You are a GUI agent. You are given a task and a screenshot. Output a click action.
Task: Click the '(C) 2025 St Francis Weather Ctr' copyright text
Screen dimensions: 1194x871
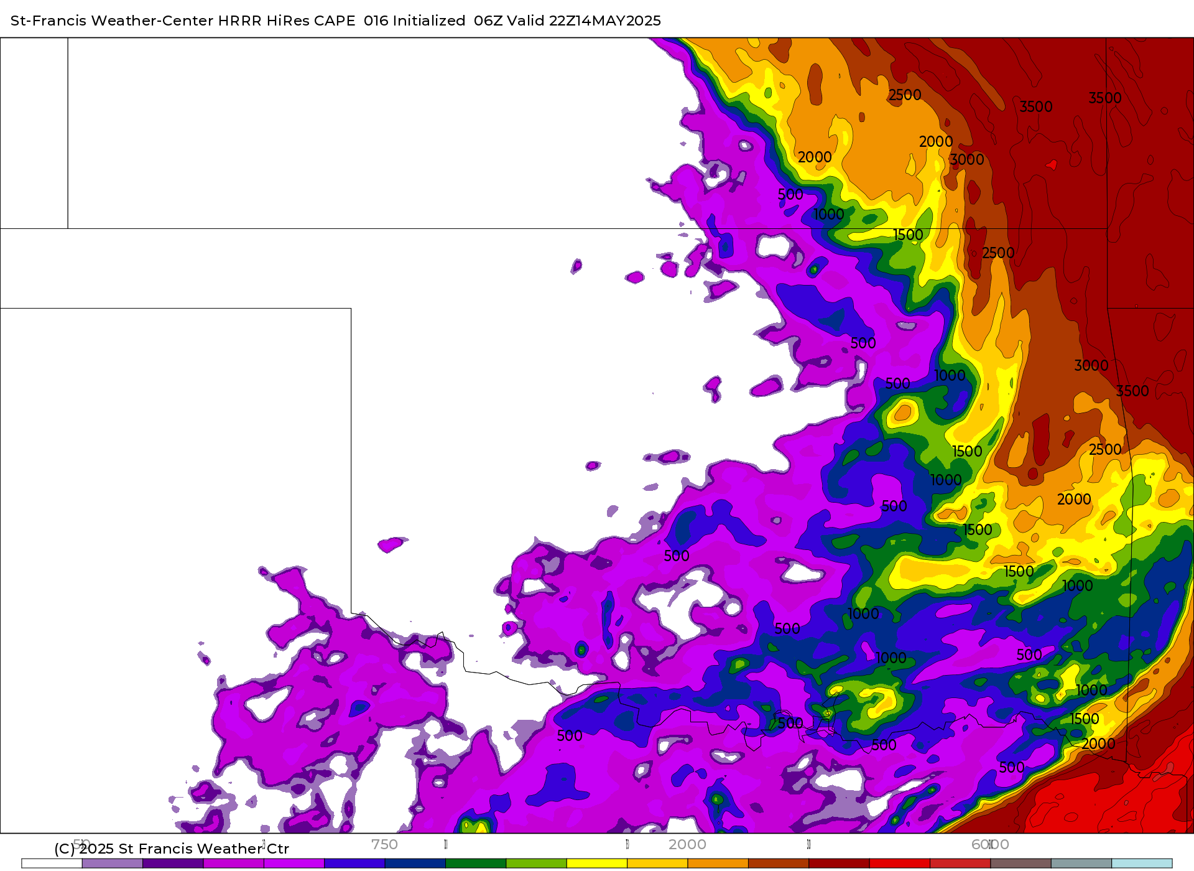pyautogui.click(x=172, y=849)
